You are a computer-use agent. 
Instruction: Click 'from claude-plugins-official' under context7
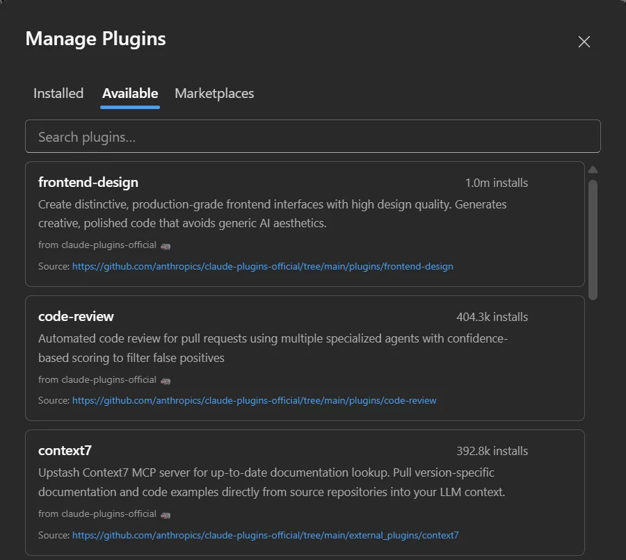click(x=97, y=513)
